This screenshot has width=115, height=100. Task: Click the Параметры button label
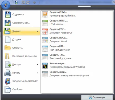[x=99, y=97]
